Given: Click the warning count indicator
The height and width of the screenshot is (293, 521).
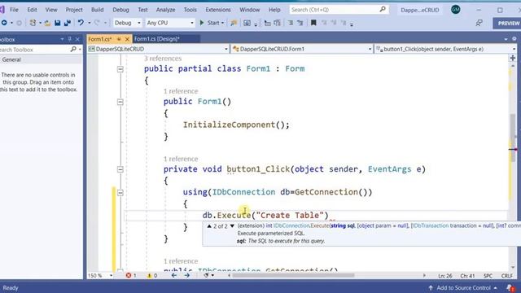Looking at the screenshot, I should pyautogui.click(x=152, y=275).
